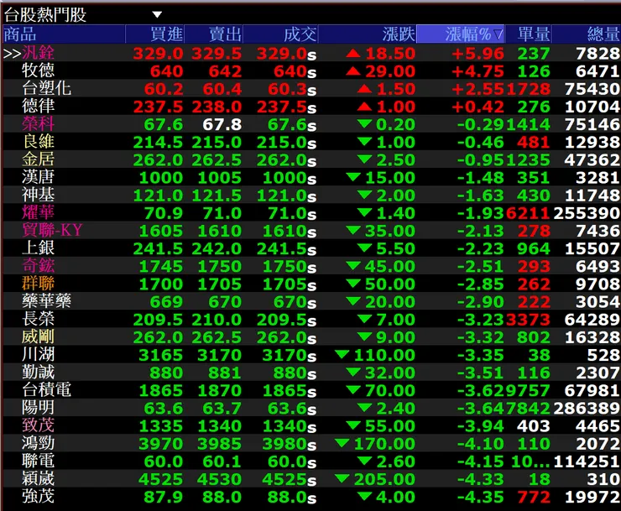This screenshot has width=621, height=511.
Task: Click 汎銓 change percent +5.96
Action: [x=478, y=54]
